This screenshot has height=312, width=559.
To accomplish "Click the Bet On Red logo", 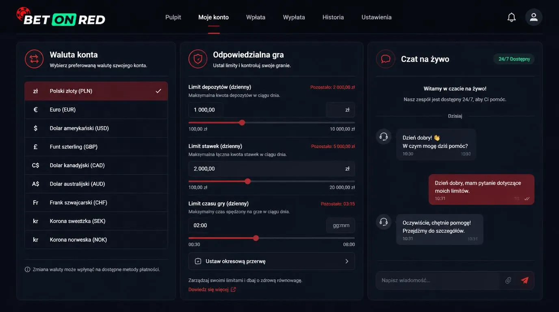I will [61, 17].
